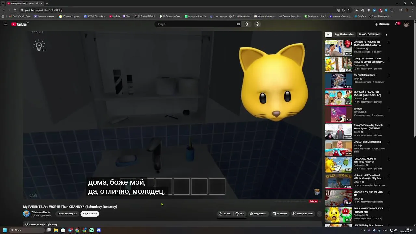Screen dimensions: 416x234
Task: Click the video player to pause
Action: pyautogui.click(x=172, y=114)
